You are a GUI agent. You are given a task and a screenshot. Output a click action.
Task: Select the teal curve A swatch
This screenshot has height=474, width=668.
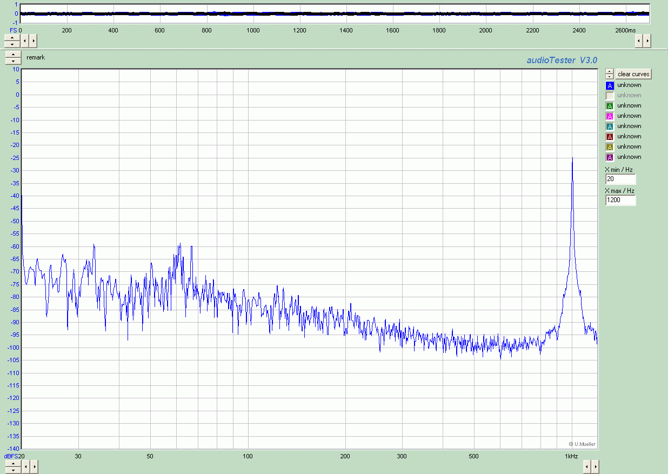(x=610, y=126)
